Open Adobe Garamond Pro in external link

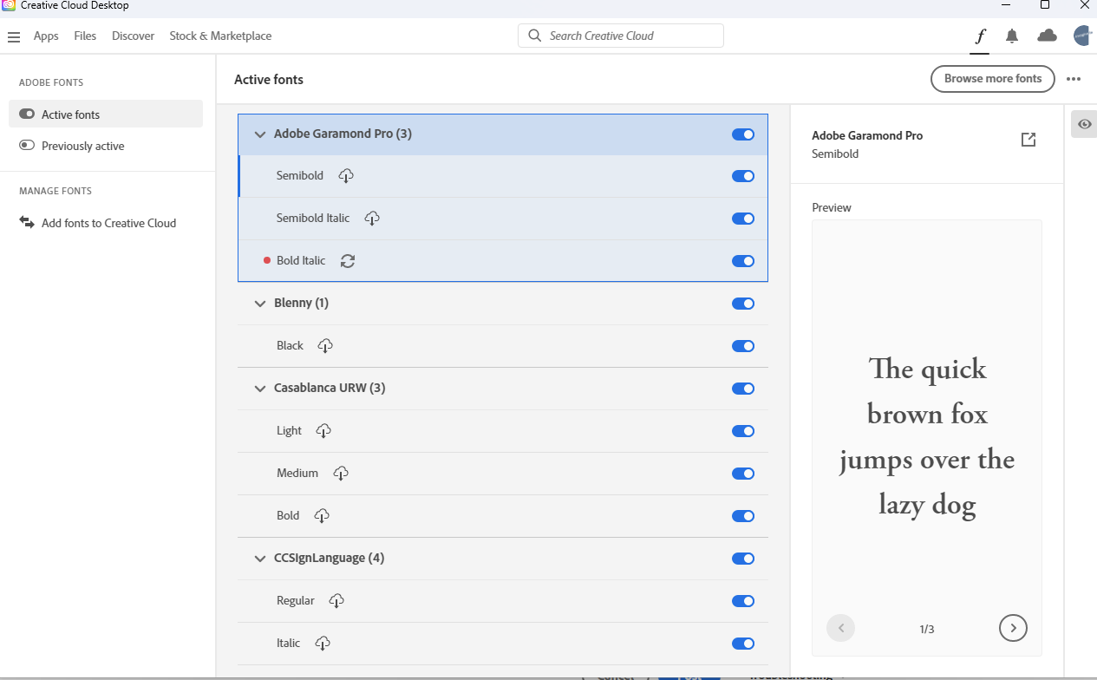pos(1028,140)
